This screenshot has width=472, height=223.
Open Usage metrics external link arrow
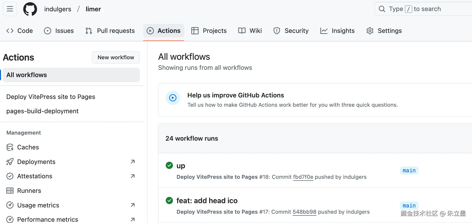click(x=133, y=205)
